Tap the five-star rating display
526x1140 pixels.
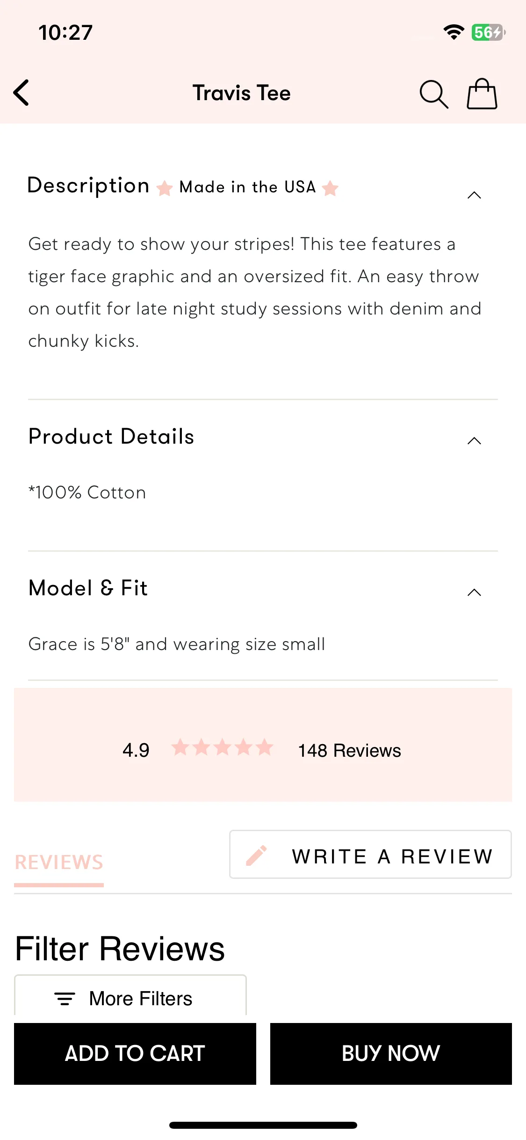pos(222,747)
